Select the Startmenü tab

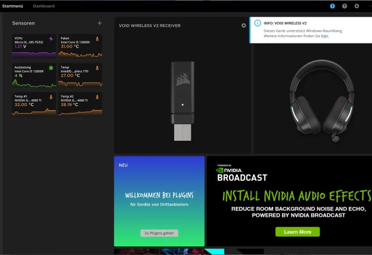13,6
